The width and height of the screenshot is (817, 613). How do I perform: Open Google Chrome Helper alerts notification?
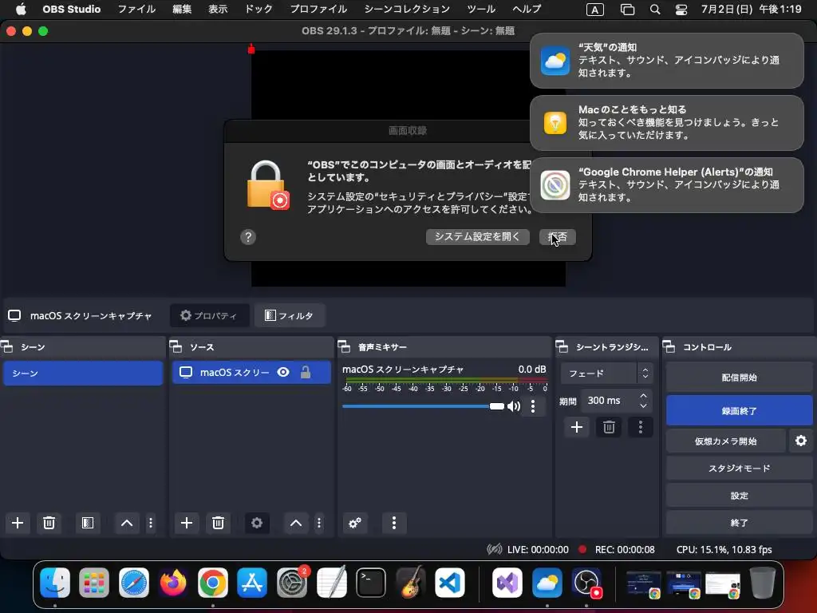tap(667, 184)
